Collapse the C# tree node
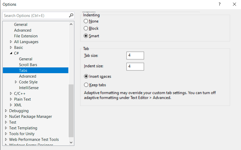 11,53
